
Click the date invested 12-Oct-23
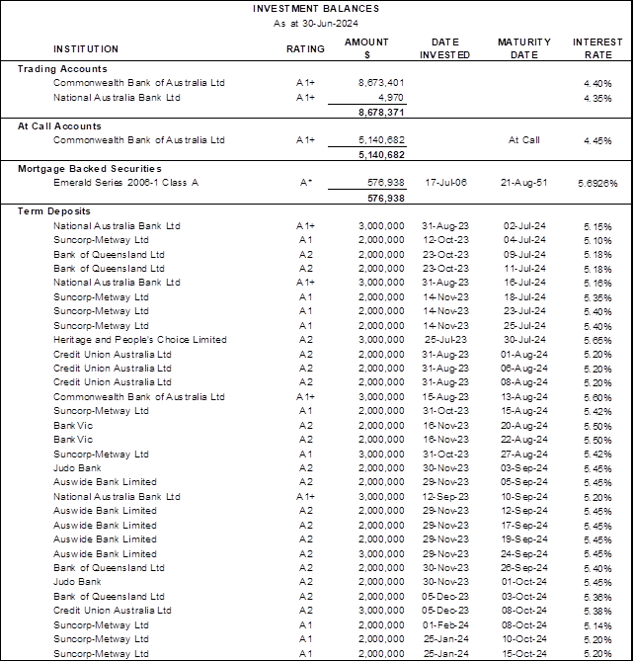click(x=445, y=240)
